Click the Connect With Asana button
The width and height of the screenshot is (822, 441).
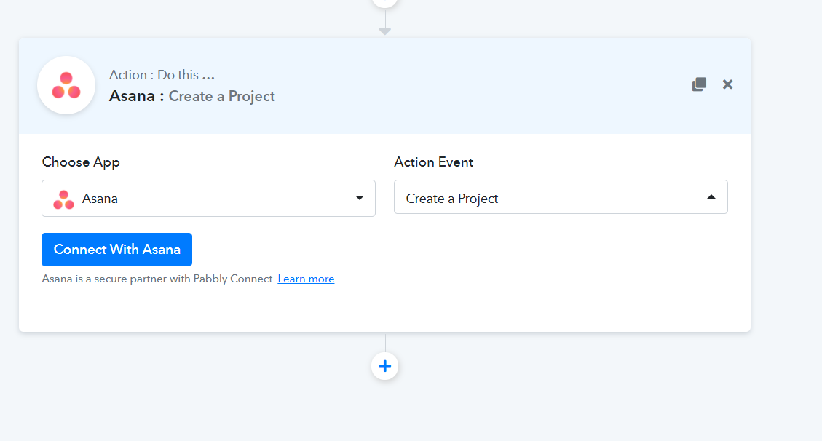click(x=117, y=250)
